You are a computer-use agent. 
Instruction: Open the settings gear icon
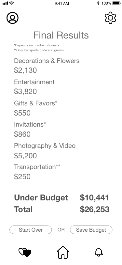(x=110, y=18)
